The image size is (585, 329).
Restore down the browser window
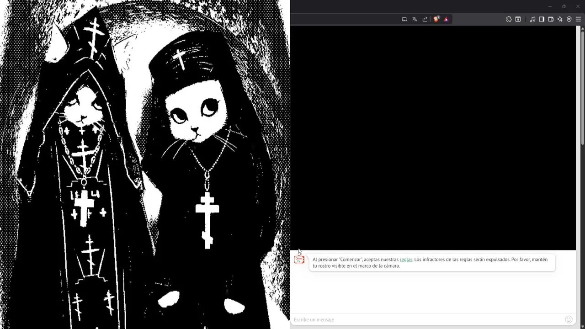pos(564,6)
